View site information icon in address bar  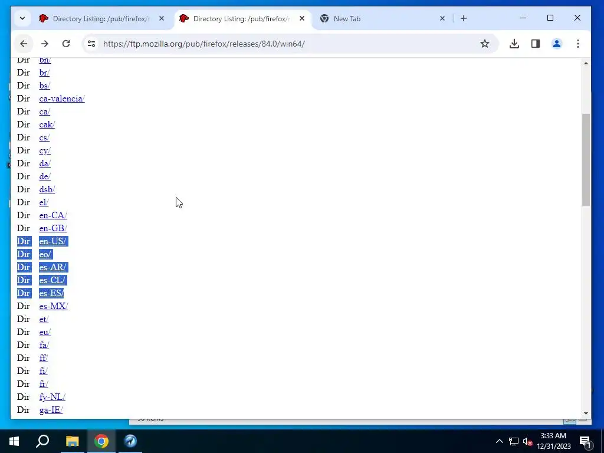[x=91, y=44]
